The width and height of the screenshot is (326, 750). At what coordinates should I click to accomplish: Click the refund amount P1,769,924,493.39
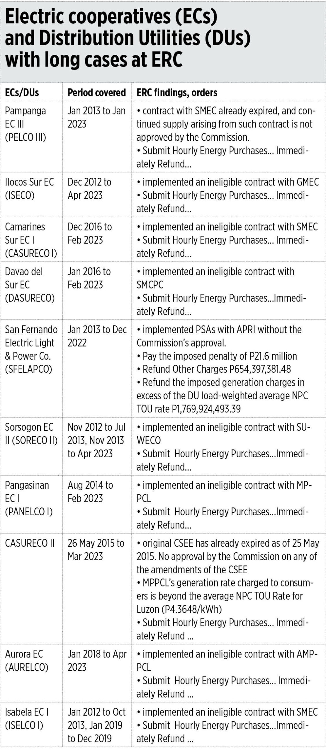[x=189, y=409]
